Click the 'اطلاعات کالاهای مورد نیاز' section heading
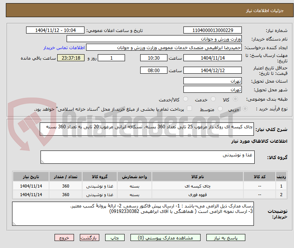294x248 pixels. pos(259,141)
